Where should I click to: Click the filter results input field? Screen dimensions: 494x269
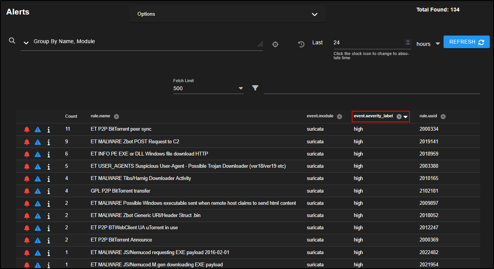click(x=372, y=88)
